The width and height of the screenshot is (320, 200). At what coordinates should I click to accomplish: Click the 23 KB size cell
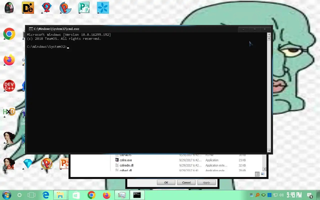[x=242, y=160]
